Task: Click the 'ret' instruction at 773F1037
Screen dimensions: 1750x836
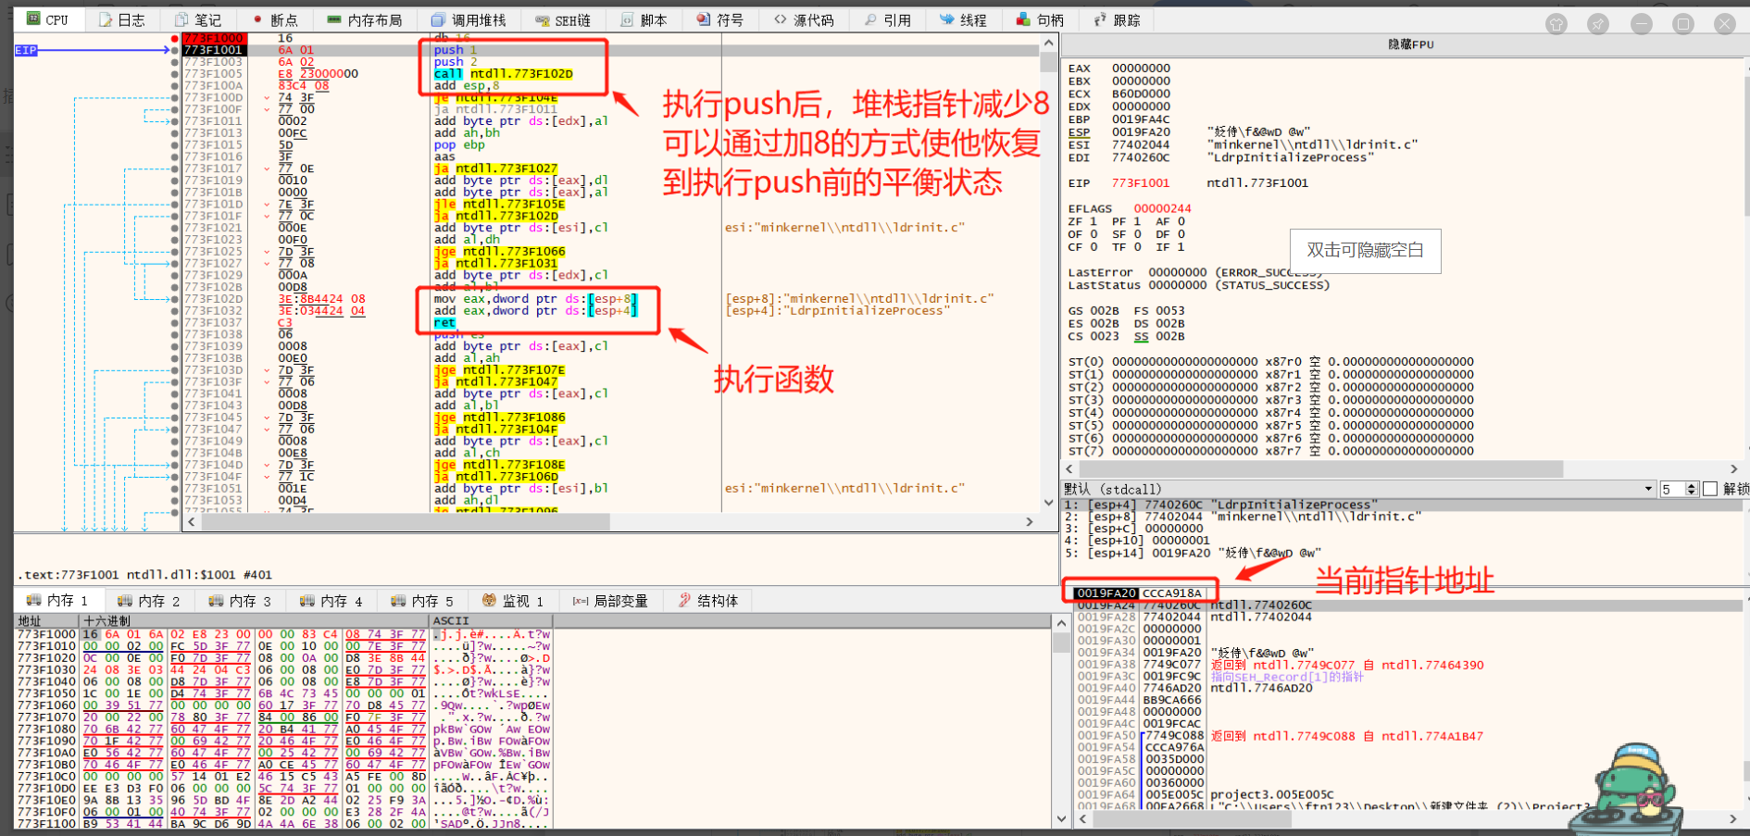Action: coord(444,323)
